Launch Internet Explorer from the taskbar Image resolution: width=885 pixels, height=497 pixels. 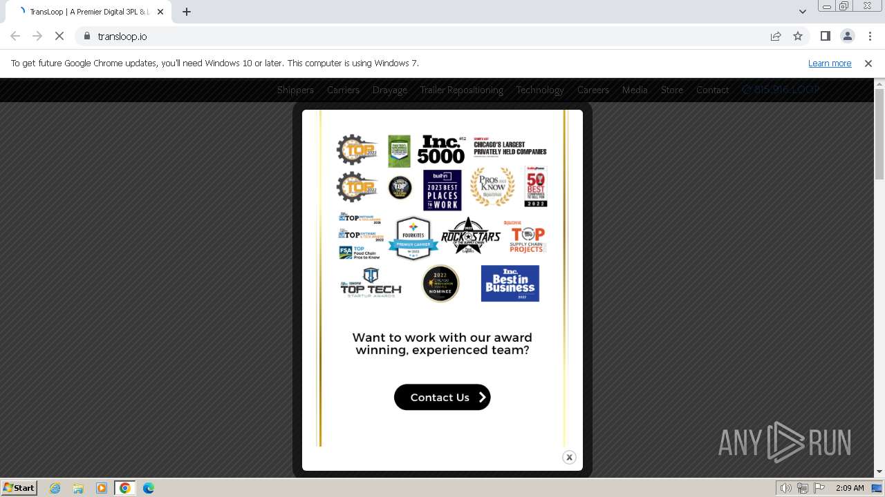tap(55, 488)
